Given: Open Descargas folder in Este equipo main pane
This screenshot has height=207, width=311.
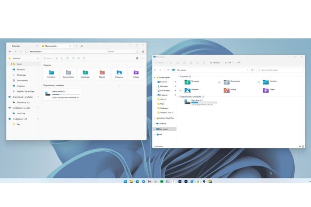Looking at the screenshot, I should tap(192, 82).
